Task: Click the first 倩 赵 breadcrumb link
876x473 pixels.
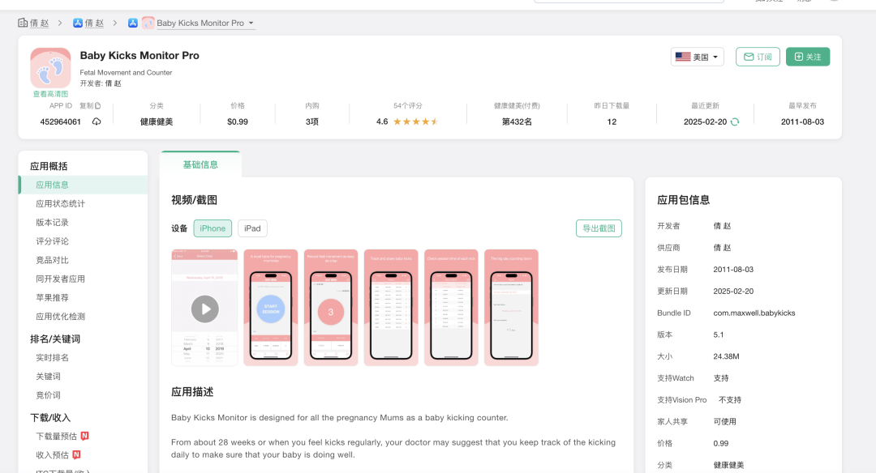Action: (x=39, y=23)
